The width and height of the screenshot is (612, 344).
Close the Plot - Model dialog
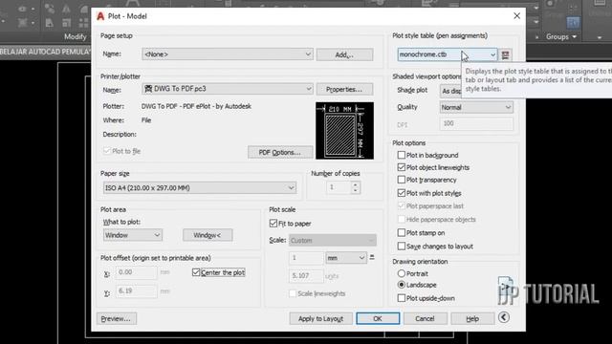[x=516, y=16]
